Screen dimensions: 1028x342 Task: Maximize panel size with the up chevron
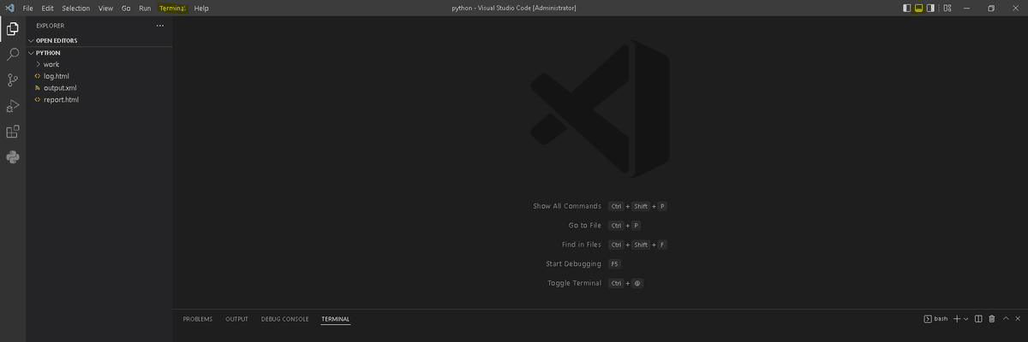click(1006, 319)
